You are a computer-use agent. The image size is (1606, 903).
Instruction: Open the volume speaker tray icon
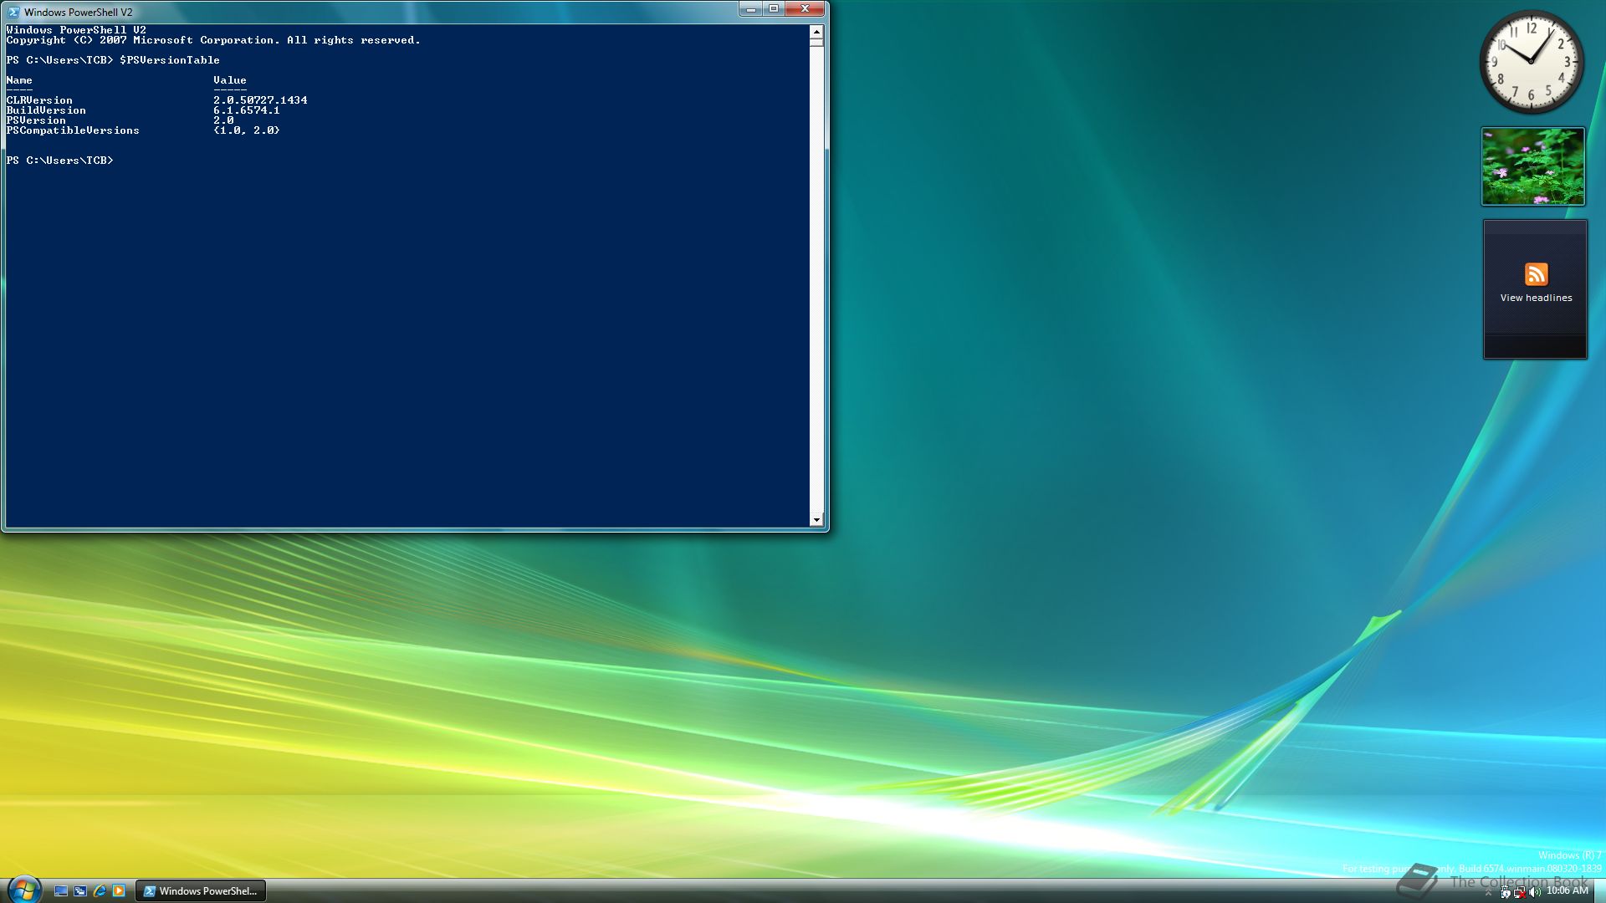1535,892
